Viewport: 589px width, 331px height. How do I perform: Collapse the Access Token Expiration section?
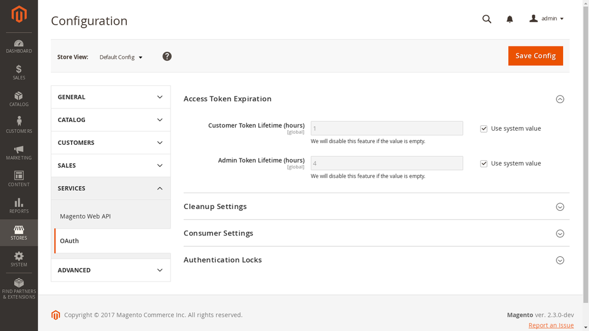coord(560,99)
